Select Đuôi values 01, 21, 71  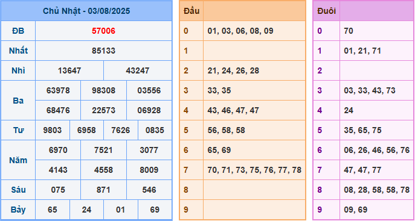(362, 51)
